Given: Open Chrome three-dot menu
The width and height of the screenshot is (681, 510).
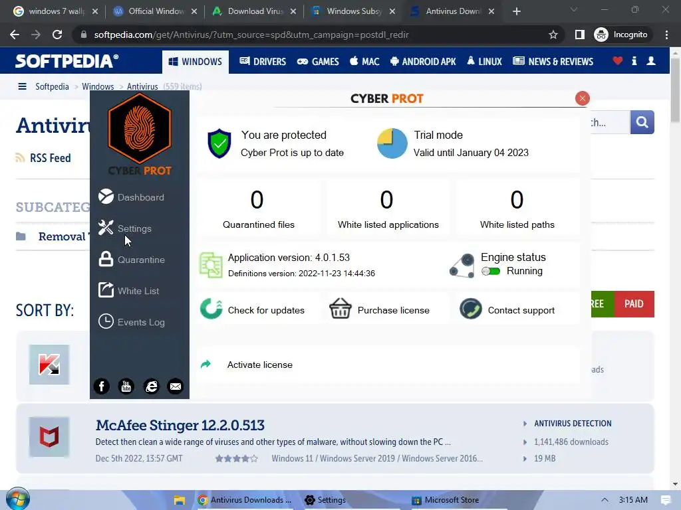Looking at the screenshot, I should [666, 35].
